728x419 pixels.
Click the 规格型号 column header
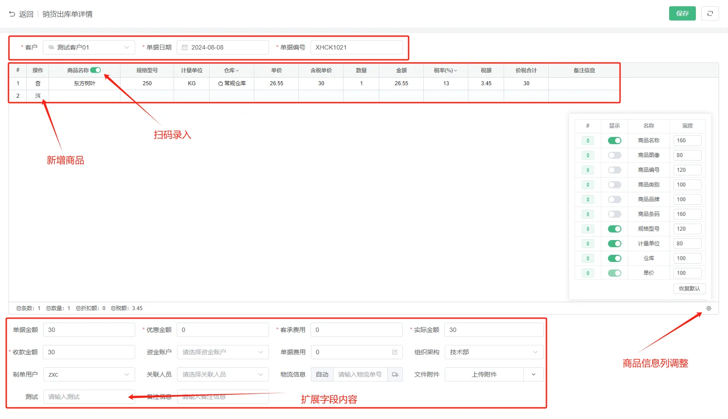pos(147,71)
